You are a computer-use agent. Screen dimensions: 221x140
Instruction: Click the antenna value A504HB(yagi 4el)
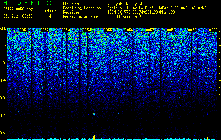click(x=124, y=16)
